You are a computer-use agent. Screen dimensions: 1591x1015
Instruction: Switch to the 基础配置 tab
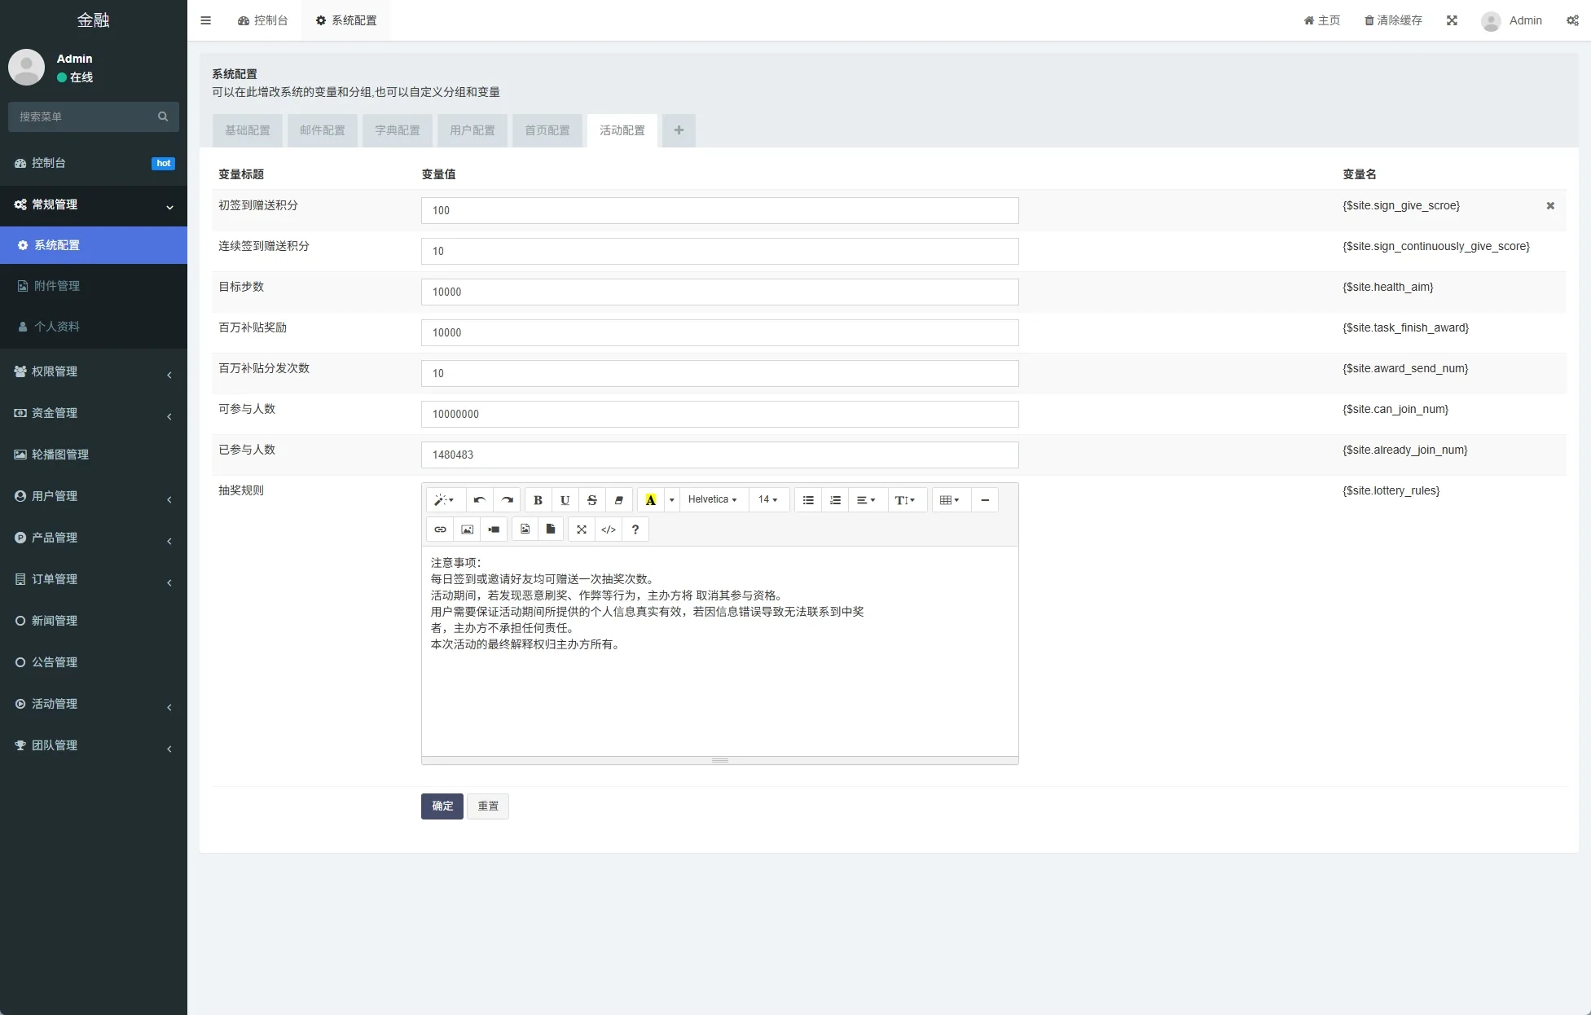point(248,130)
